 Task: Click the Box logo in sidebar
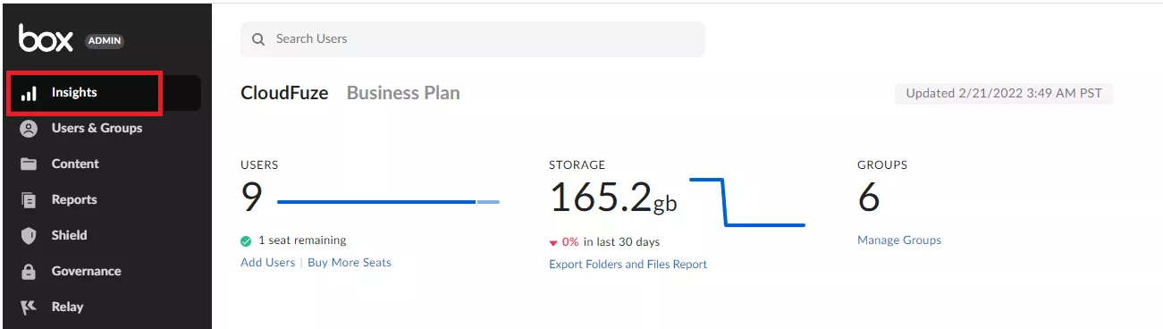(46, 38)
